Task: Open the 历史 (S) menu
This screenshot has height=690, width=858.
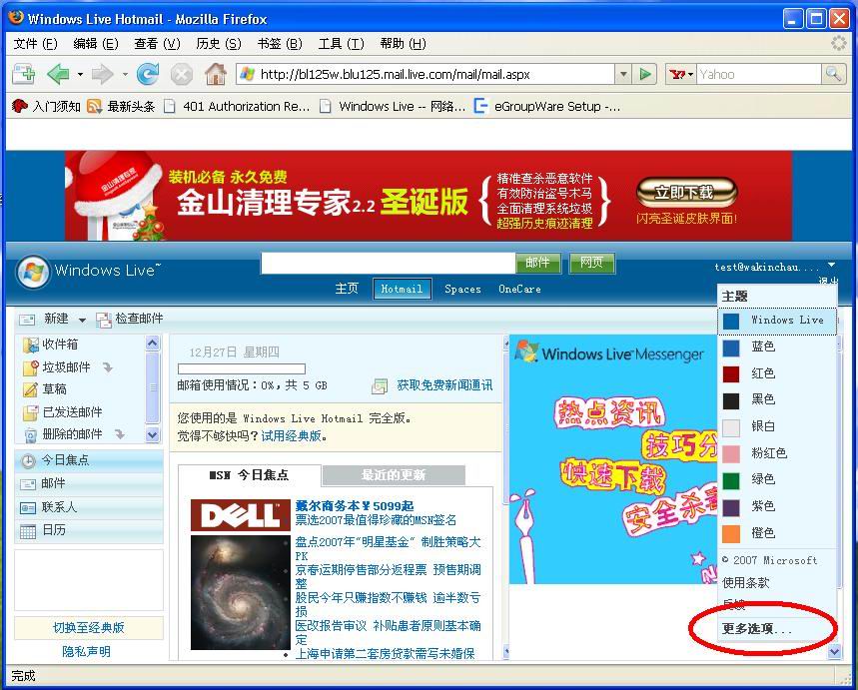Action: coord(219,44)
